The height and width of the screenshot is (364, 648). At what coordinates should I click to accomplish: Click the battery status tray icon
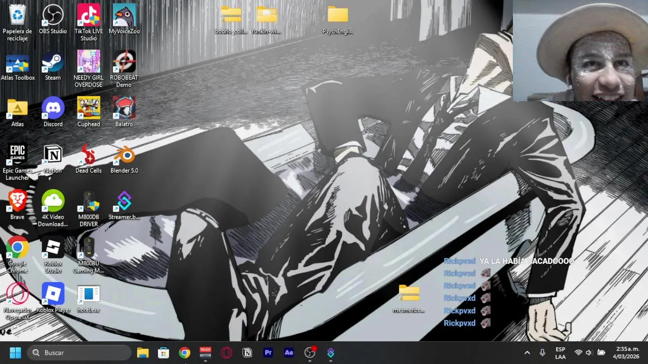point(601,352)
